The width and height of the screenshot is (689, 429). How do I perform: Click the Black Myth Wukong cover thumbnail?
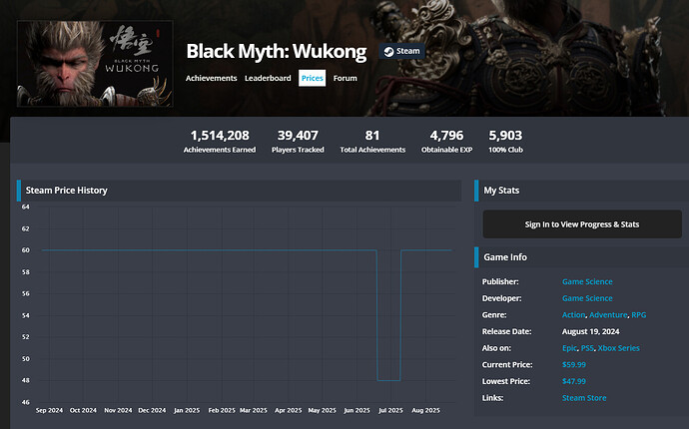pyautogui.click(x=95, y=64)
